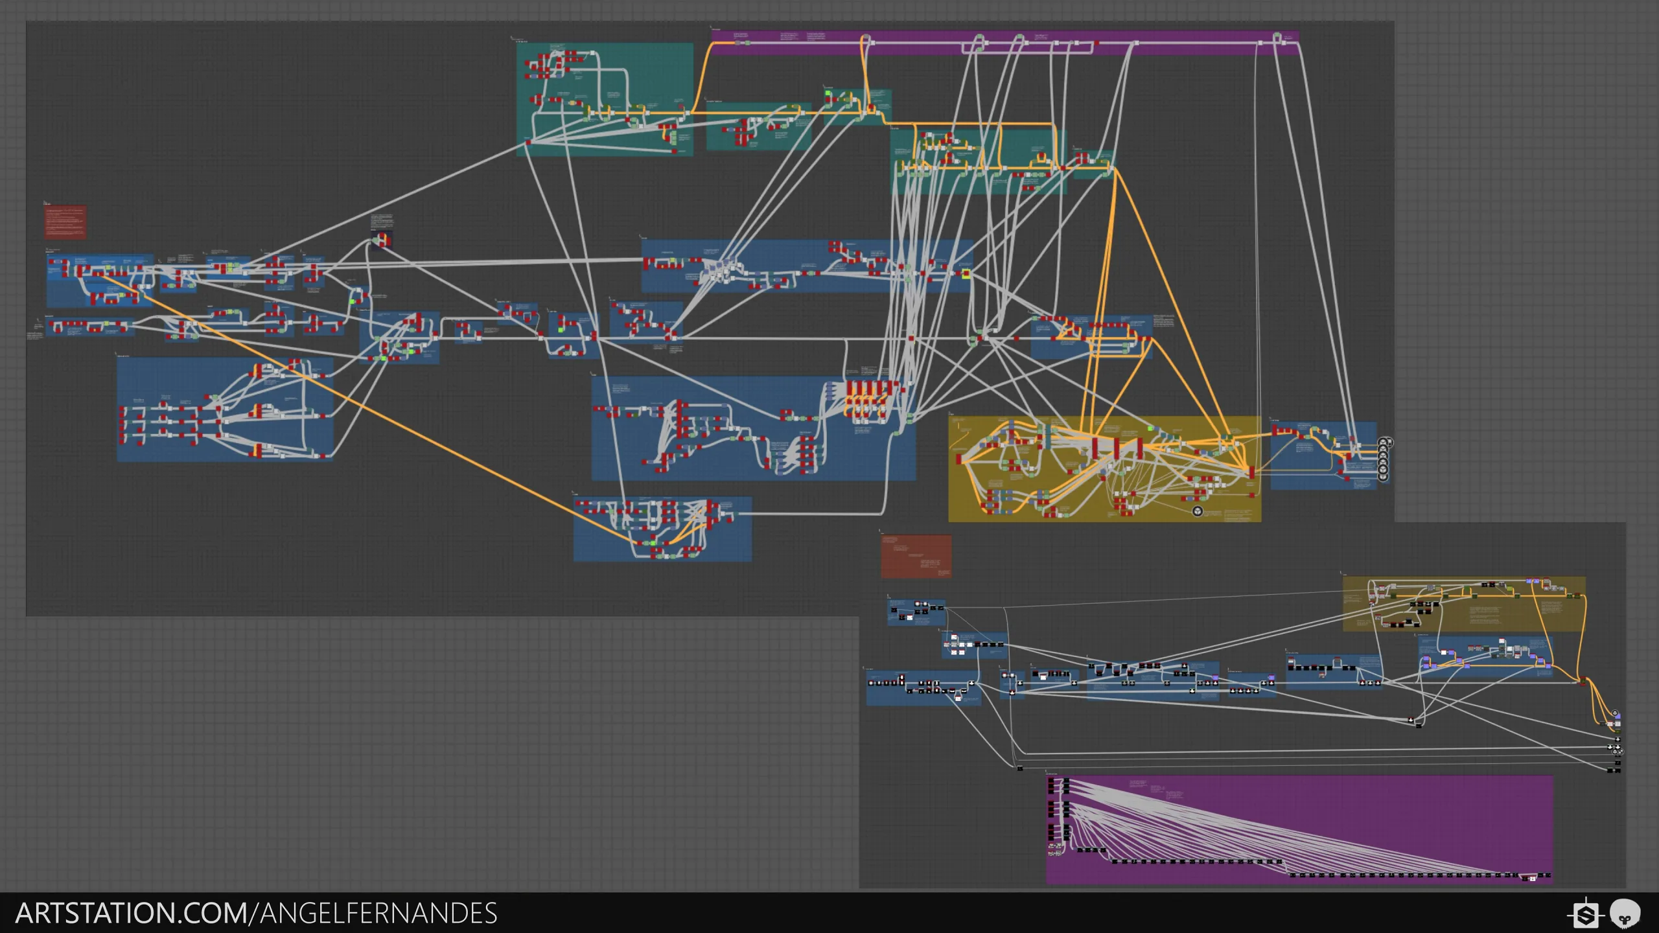The height and width of the screenshot is (933, 1659).
Task: Click the circular output node in the lower graph
Action: click(1615, 713)
